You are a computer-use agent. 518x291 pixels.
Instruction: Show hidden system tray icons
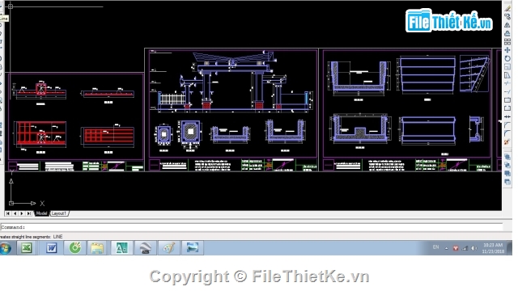point(447,248)
